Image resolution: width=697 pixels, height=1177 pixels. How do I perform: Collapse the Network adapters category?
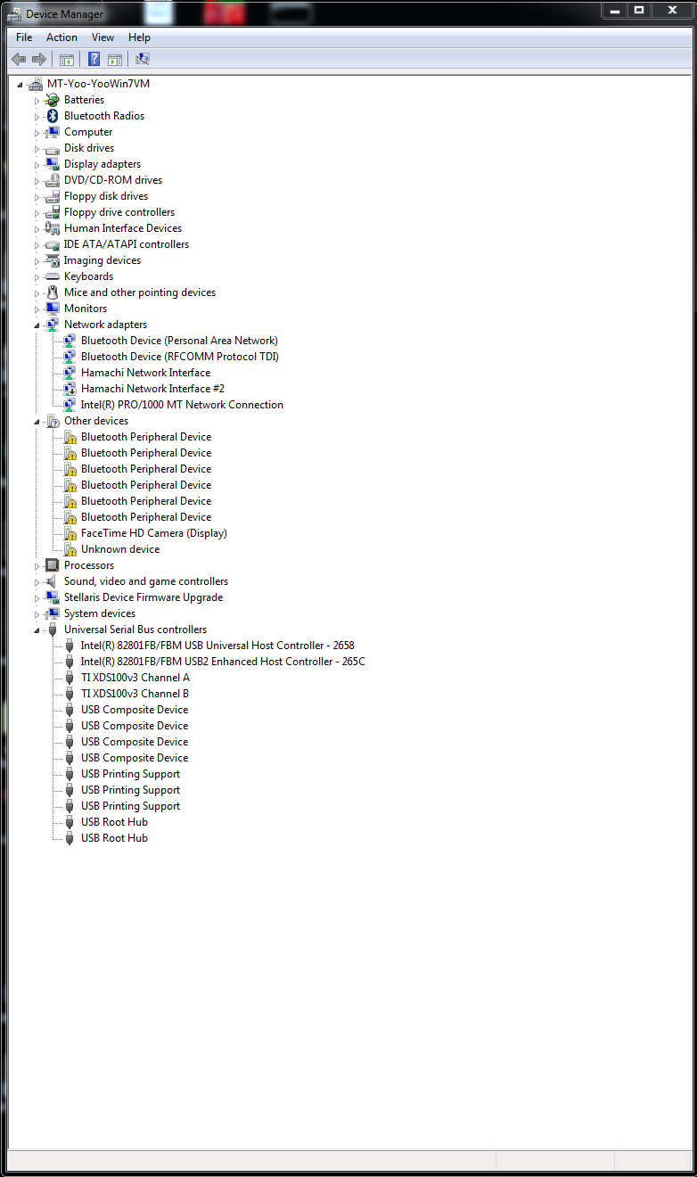(x=37, y=325)
